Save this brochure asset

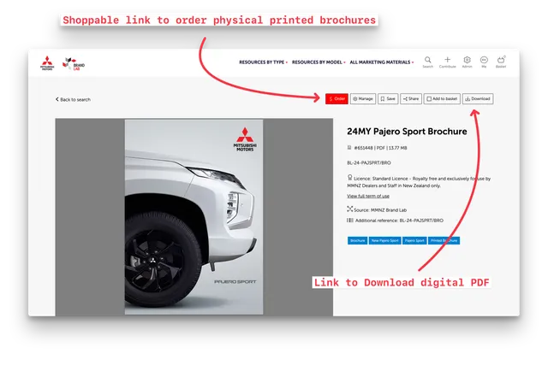pos(388,98)
